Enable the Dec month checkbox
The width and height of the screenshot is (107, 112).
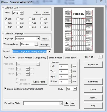pyautogui.click(x=42, y=27)
